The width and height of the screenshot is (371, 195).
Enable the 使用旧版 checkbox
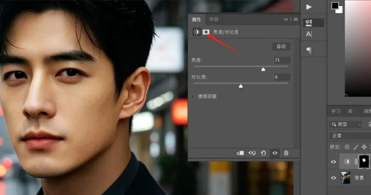pos(193,97)
